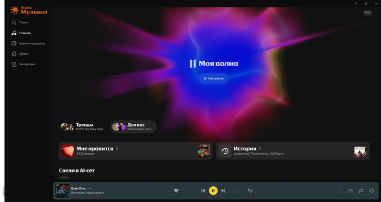
Task: Dislike the track with crossed heart icon
Action: pos(250,191)
